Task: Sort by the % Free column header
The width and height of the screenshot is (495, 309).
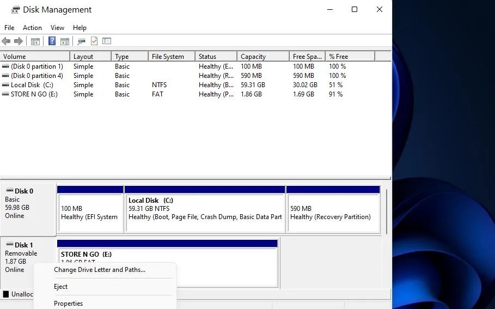Action: (x=350, y=57)
